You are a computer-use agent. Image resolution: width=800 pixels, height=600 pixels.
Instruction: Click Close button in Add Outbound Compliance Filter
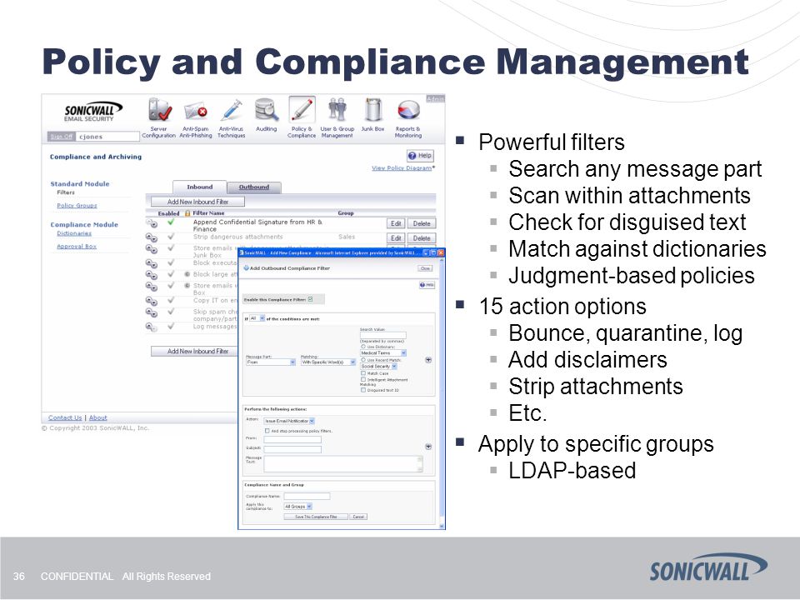[x=425, y=267]
